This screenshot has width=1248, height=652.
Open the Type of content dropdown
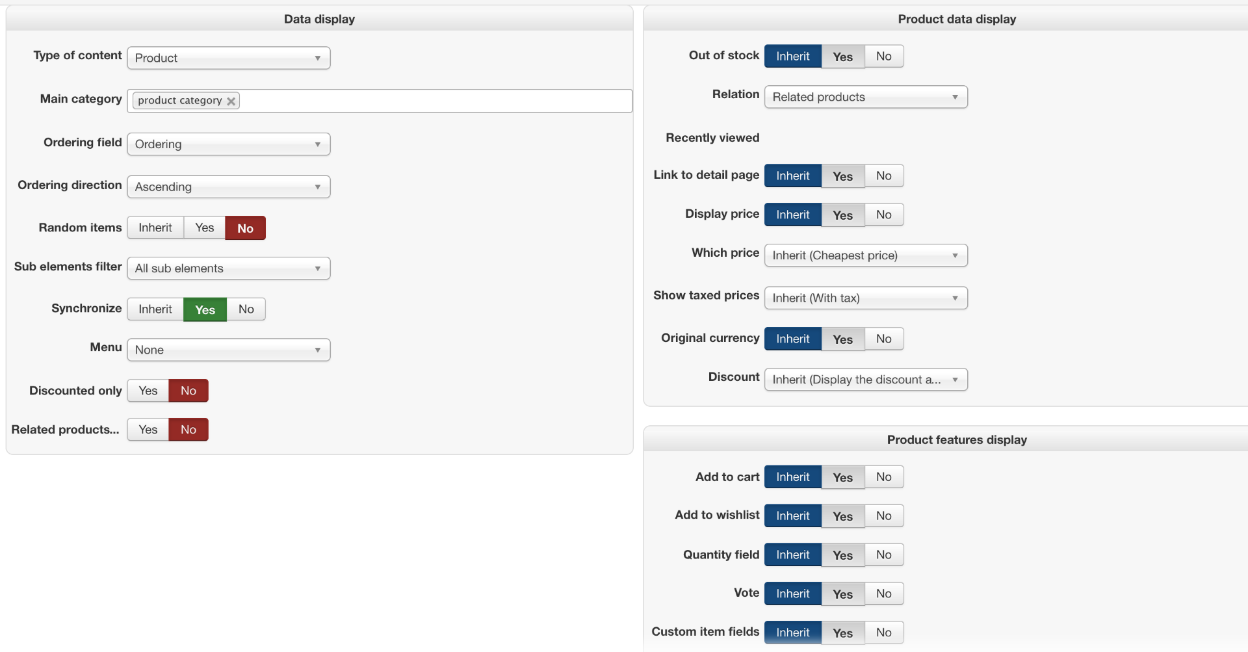point(228,58)
